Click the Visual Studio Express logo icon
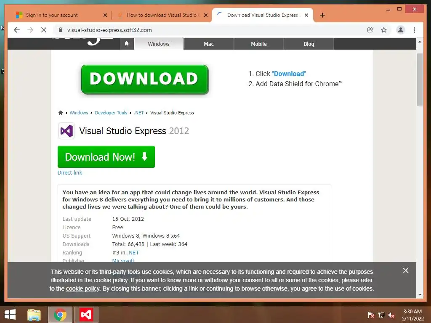Viewport: 431px width, 323px height. click(x=67, y=131)
